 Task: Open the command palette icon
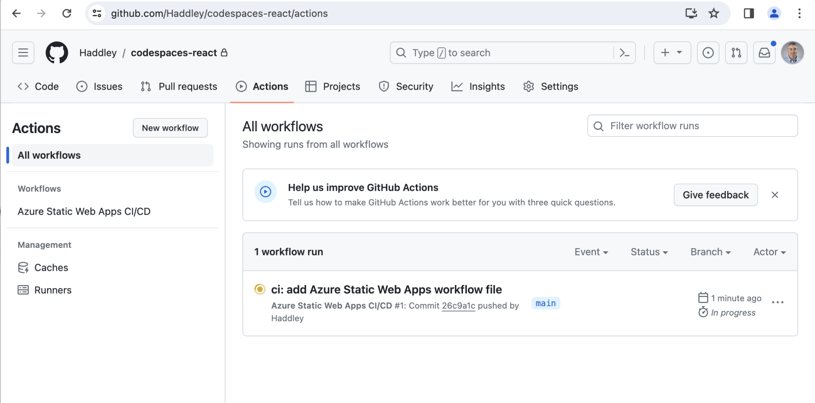(625, 53)
